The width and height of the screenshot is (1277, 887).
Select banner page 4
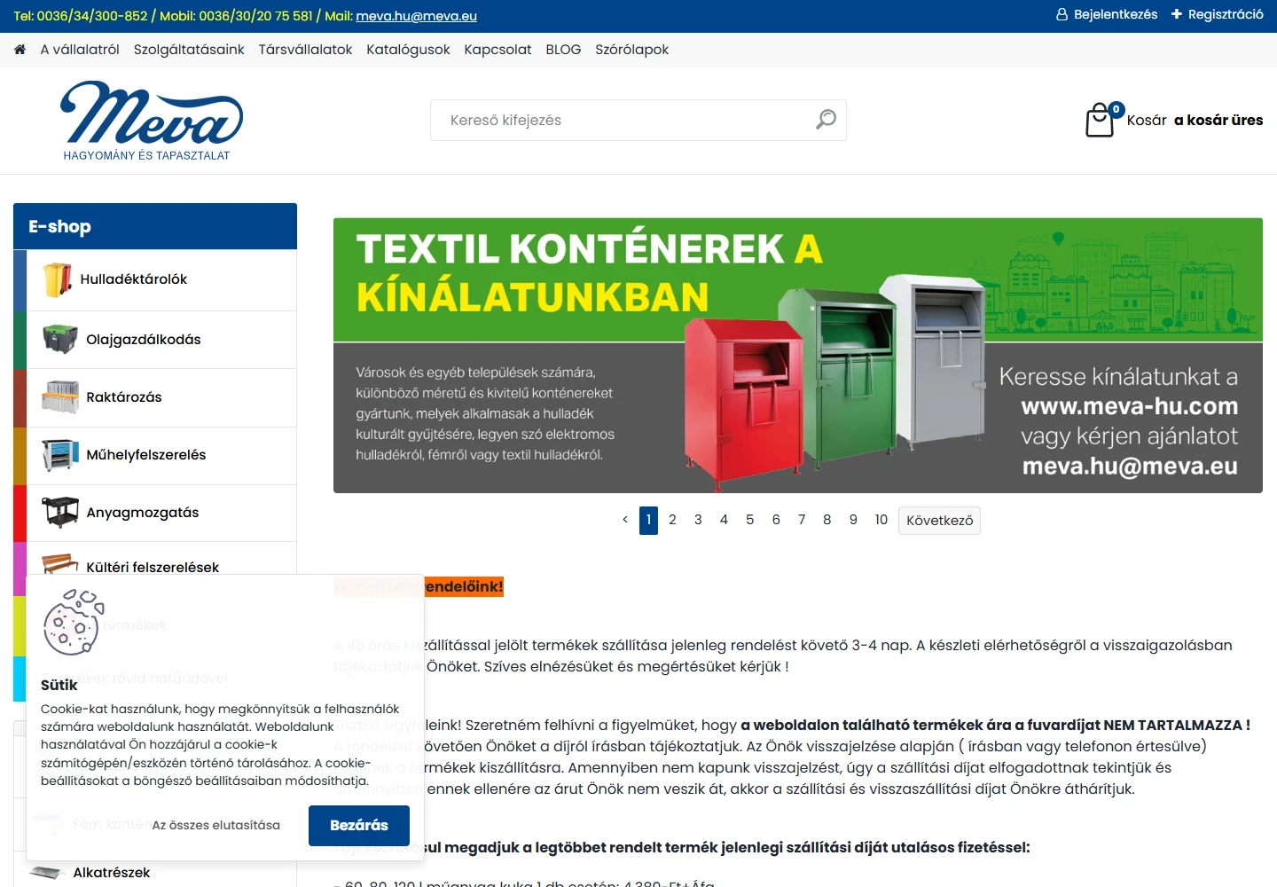point(724,520)
